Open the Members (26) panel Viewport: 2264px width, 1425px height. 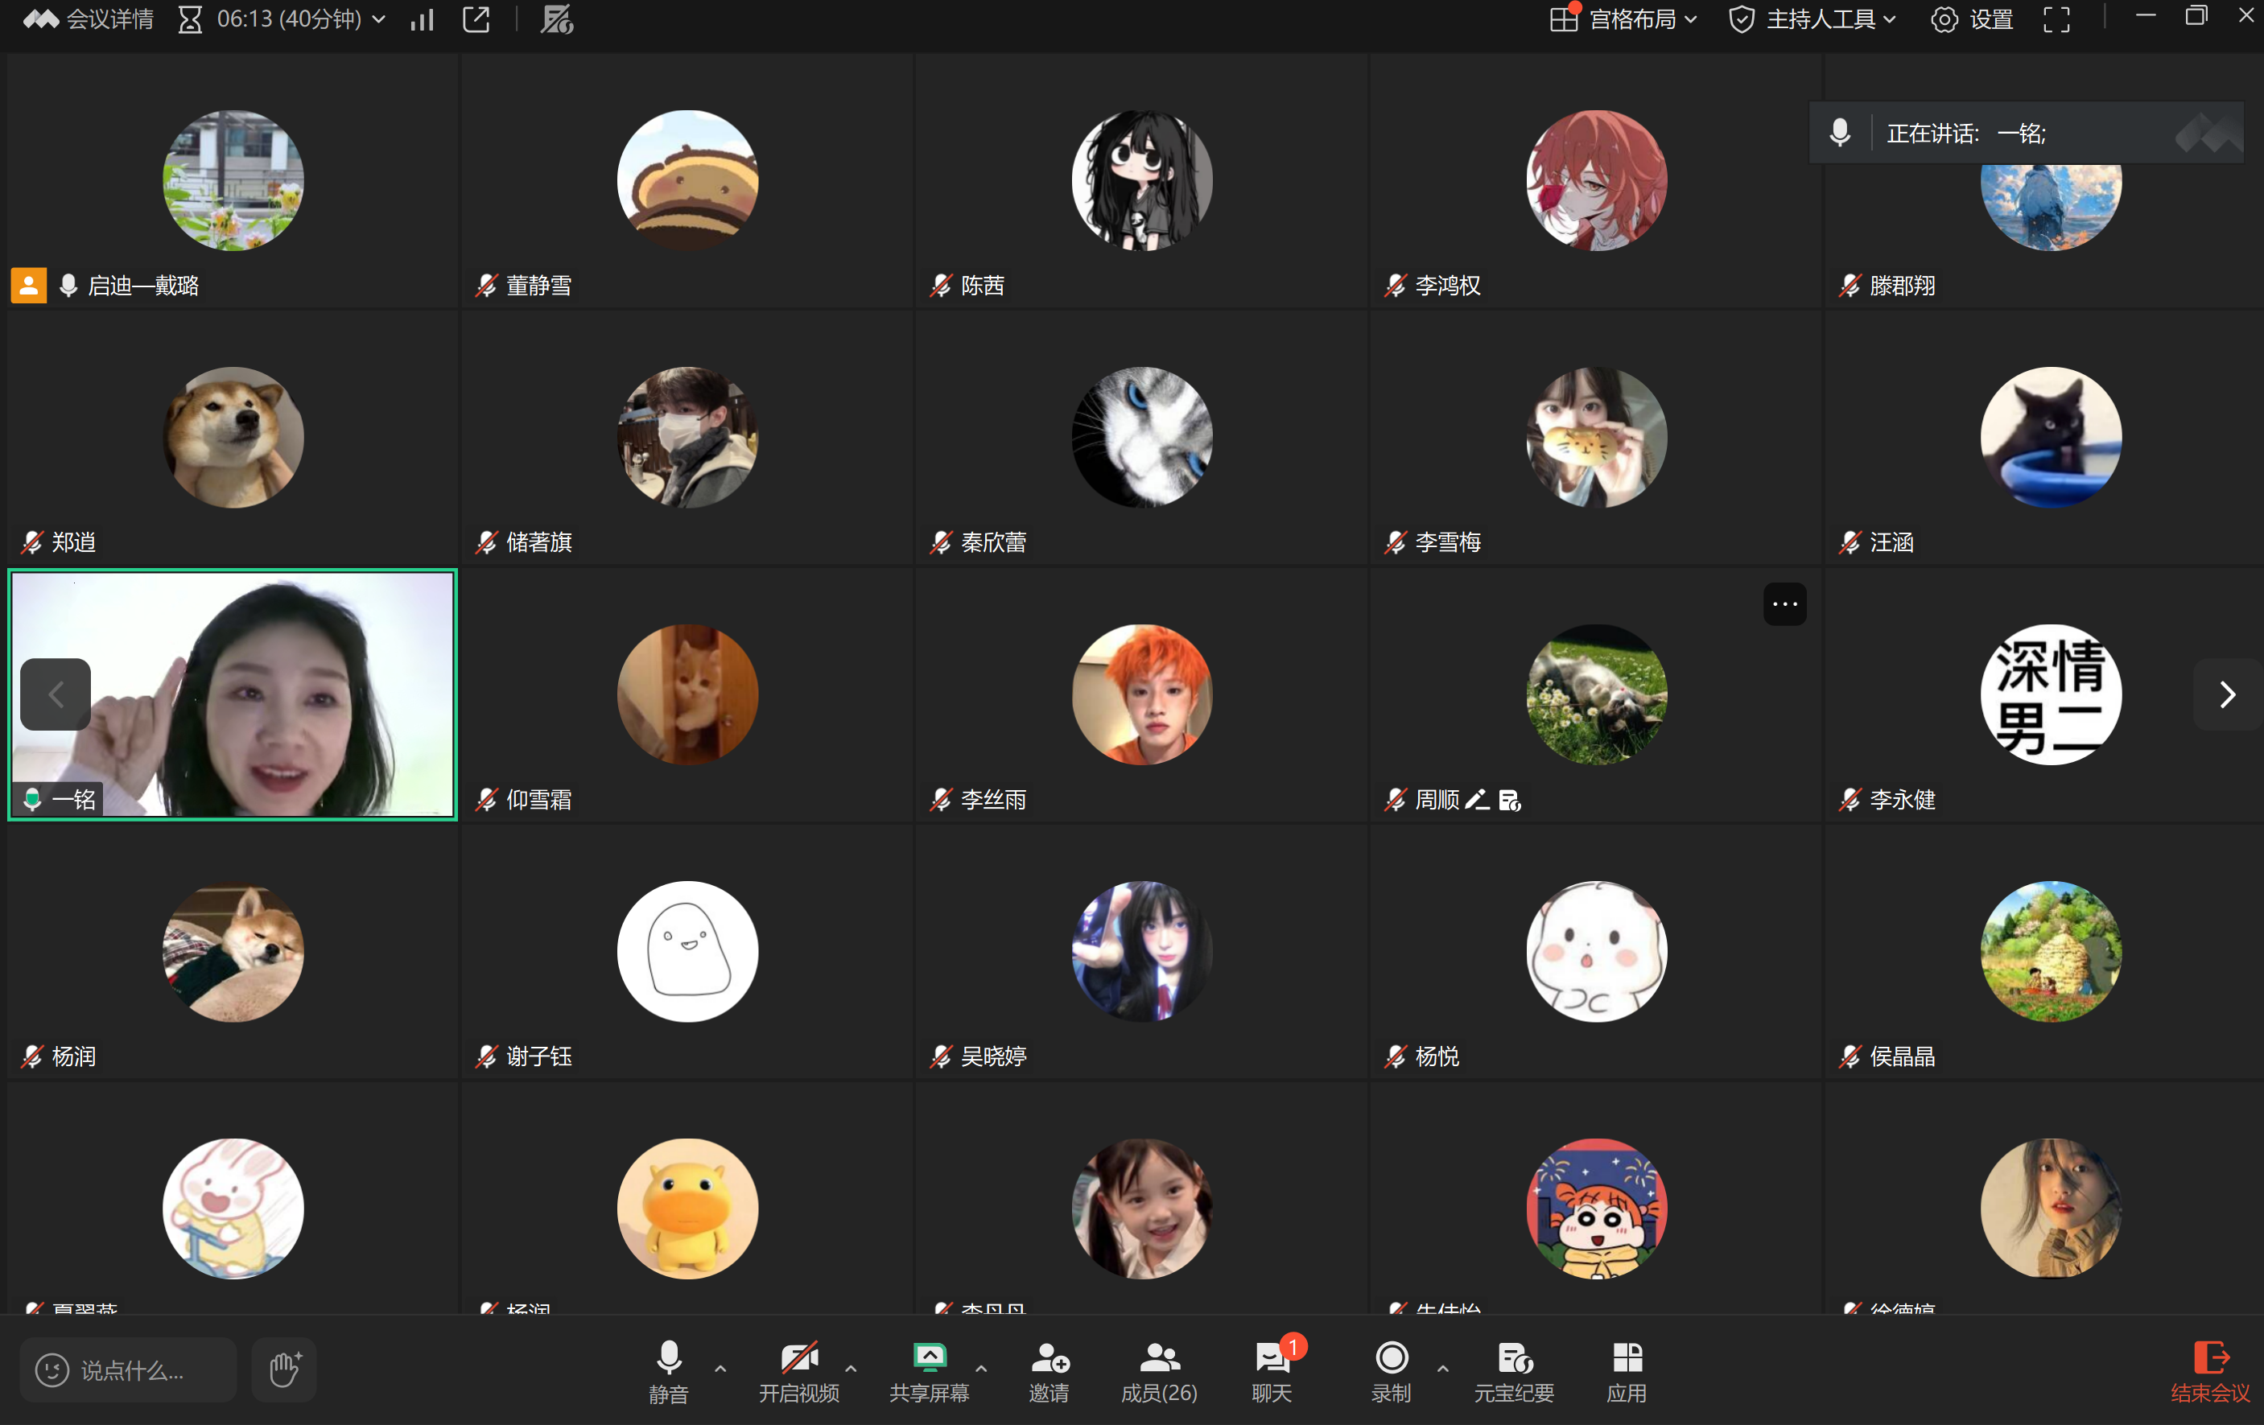(1158, 1369)
